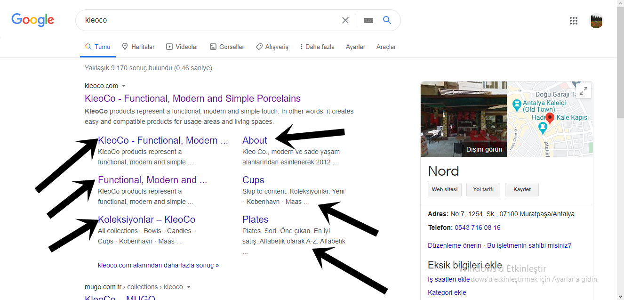Viewport: 624px width, 300px height.
Task: Expand the kleoco.com result dropdown arrow
Action: pyautogui.click(x=124, y=86)
